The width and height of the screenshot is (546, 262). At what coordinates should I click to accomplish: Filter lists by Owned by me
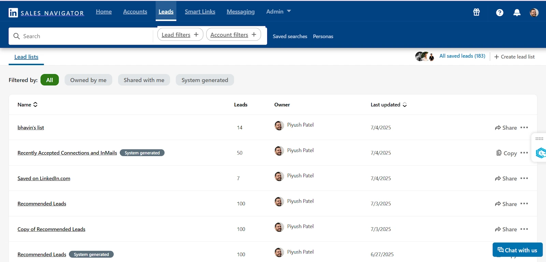pyautogui.click(x=88, y=80)
